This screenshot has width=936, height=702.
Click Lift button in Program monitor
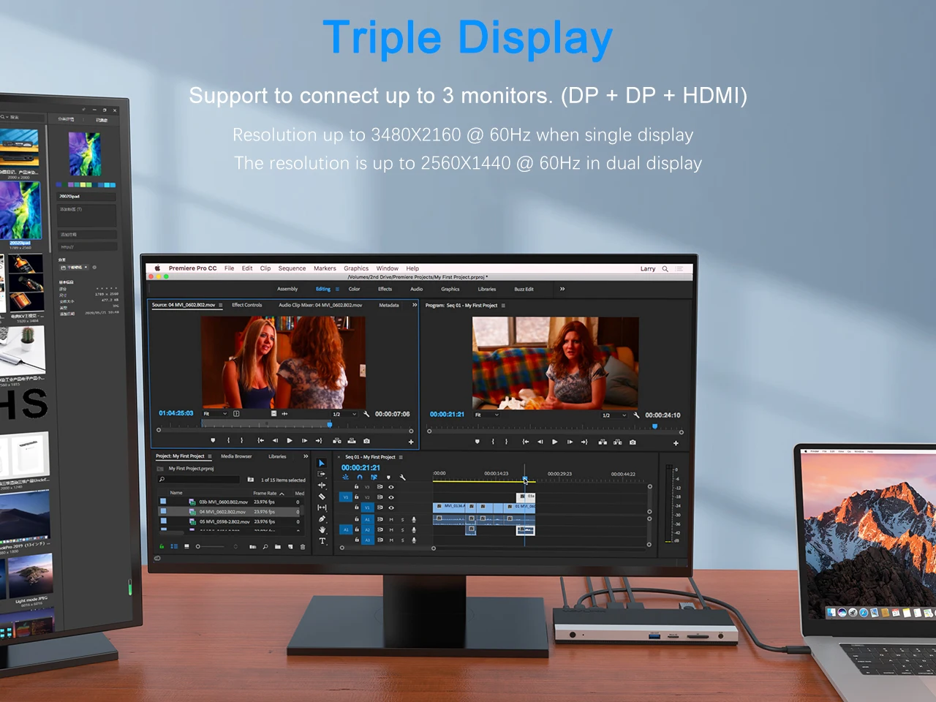(603, 442)
